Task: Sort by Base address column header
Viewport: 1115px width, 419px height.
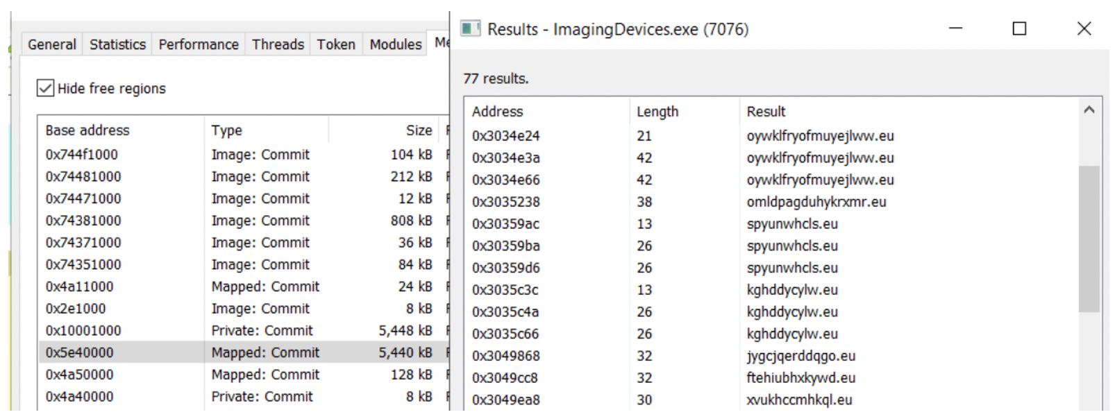Action: point(87,130)
